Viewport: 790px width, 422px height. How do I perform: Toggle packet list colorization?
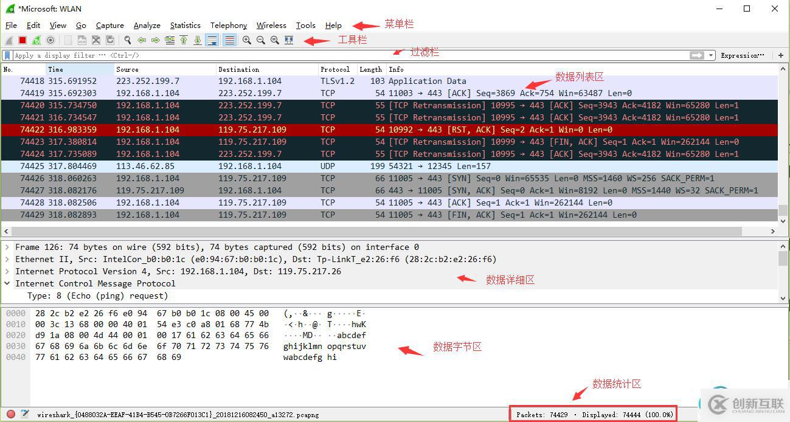[x=229, y=40]
